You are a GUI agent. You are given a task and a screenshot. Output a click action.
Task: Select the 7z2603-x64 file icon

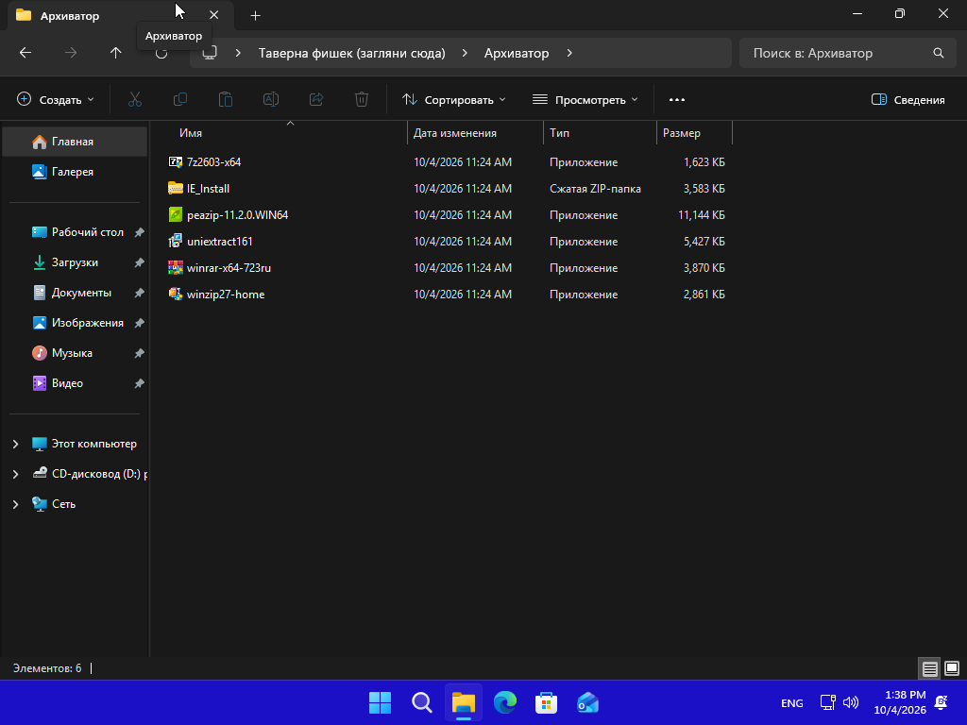(x=175, y=162)
